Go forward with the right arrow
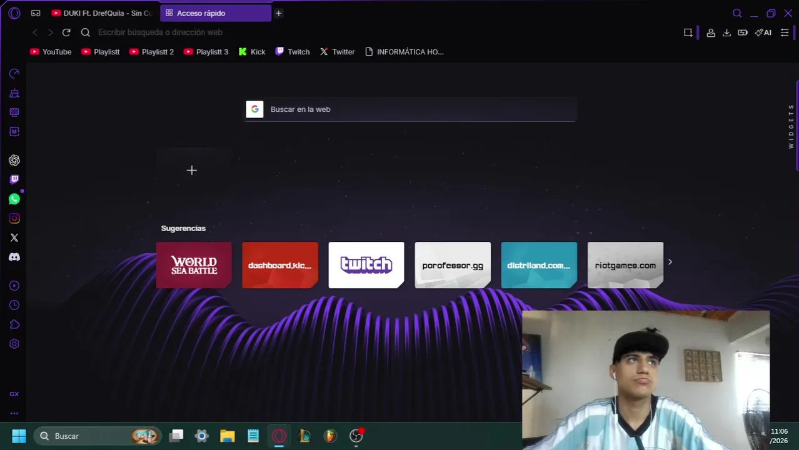 tap(51, 32)
